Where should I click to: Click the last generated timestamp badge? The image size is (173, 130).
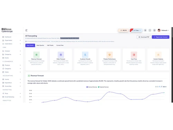[70, 38]
